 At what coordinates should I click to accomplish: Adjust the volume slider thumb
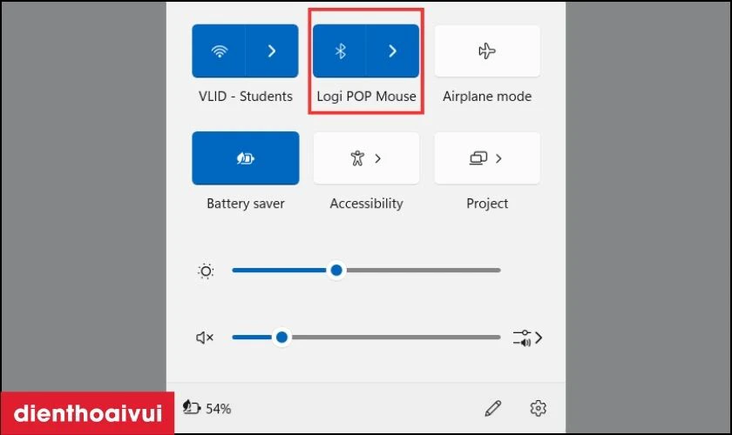[x=281, y=337]
